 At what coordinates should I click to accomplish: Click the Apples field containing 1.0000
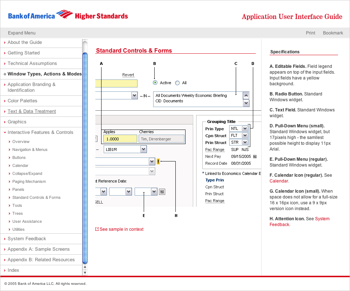[120, 139]
